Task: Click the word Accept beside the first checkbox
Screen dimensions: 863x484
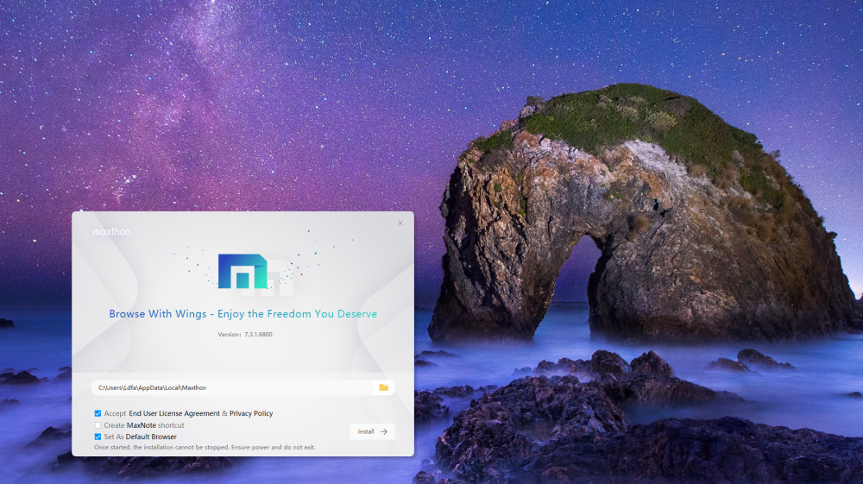Action: (x=115, y=413)
